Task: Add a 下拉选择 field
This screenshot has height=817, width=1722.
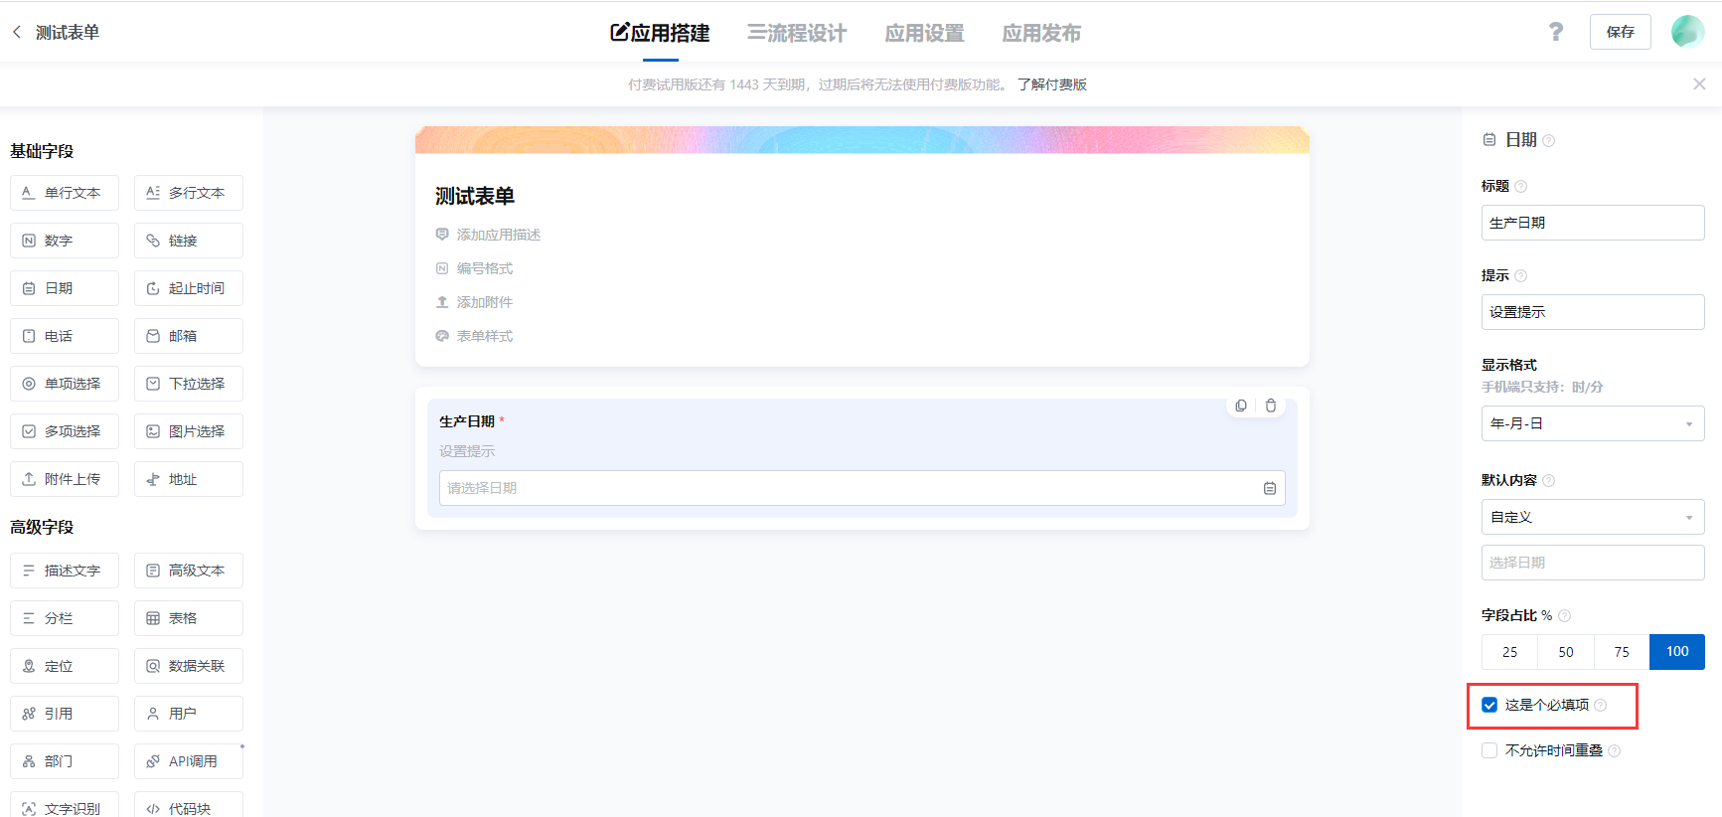Action: coord(189,384)
